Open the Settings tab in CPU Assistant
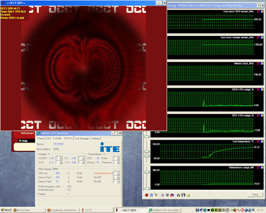The image size is (266, 213). point(95,138)
